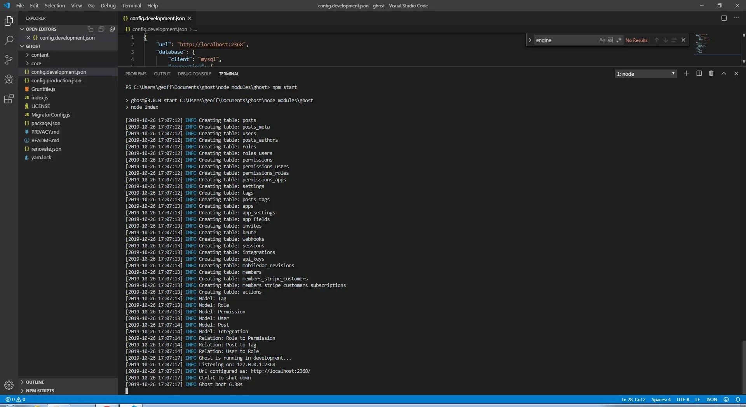The width and height of the screenshot is (746, 407).
Task: Click the localhost:2368 URL link in editor
Action: 211,45
